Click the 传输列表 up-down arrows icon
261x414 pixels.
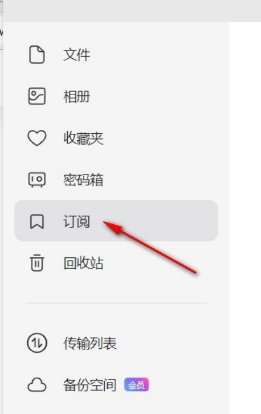point(37,343)
